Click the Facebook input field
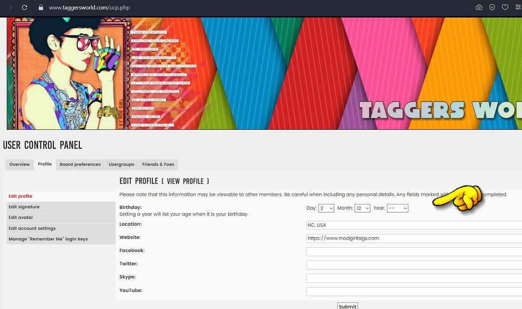 414,252
